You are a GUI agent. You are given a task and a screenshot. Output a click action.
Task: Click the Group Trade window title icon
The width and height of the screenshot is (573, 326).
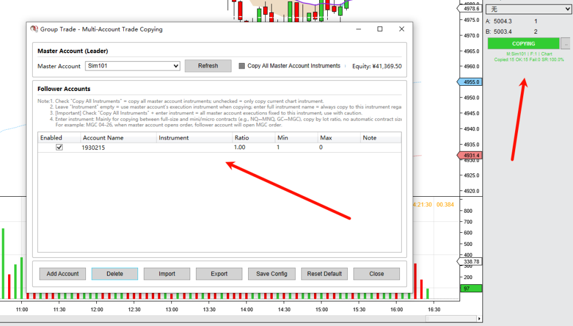tap(34, 29)
